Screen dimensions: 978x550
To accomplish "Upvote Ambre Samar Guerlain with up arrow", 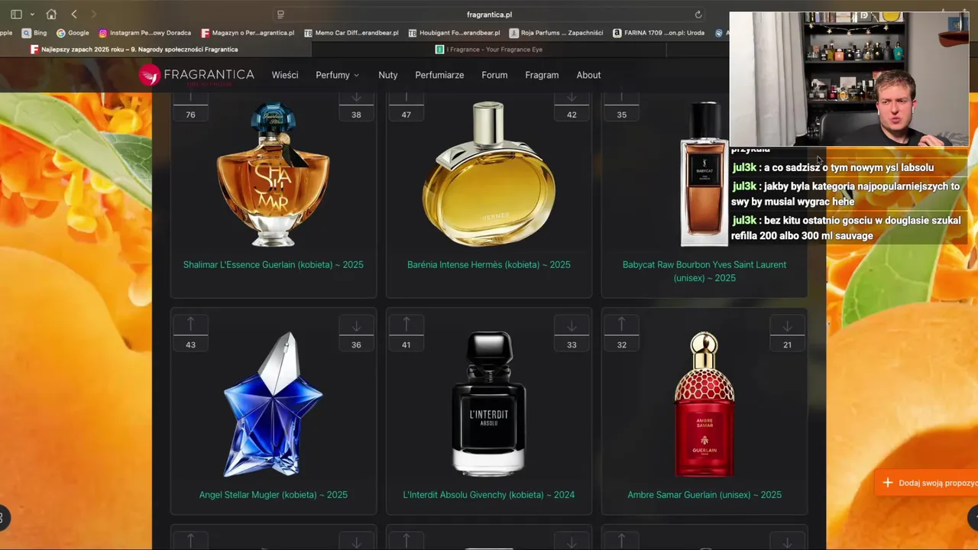I will (x=621, y=325).
